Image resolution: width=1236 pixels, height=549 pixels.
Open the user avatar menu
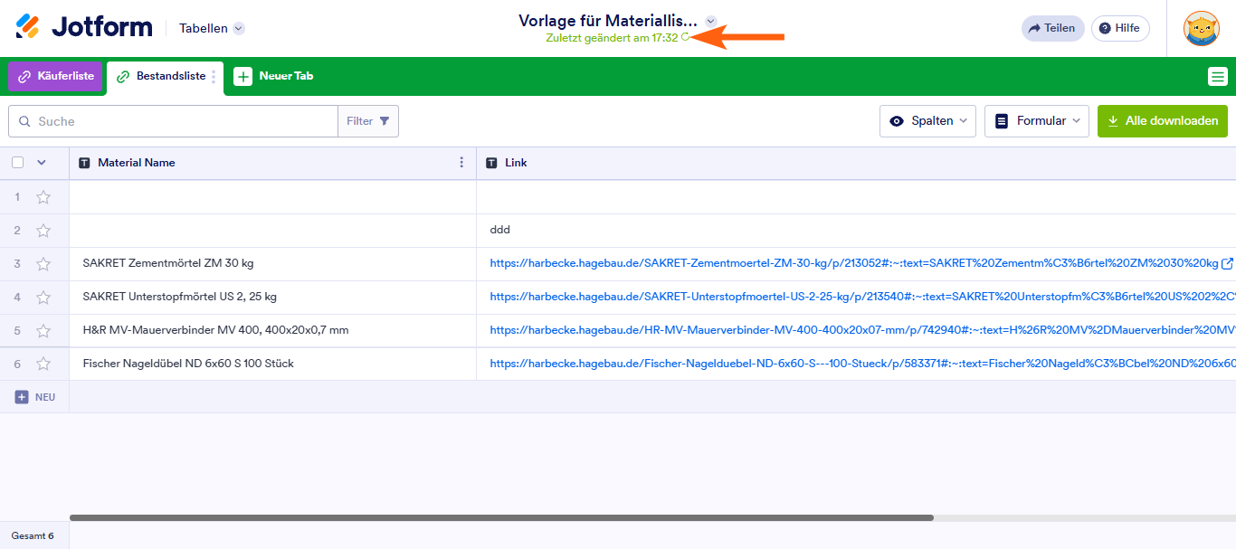point(1202,28)
